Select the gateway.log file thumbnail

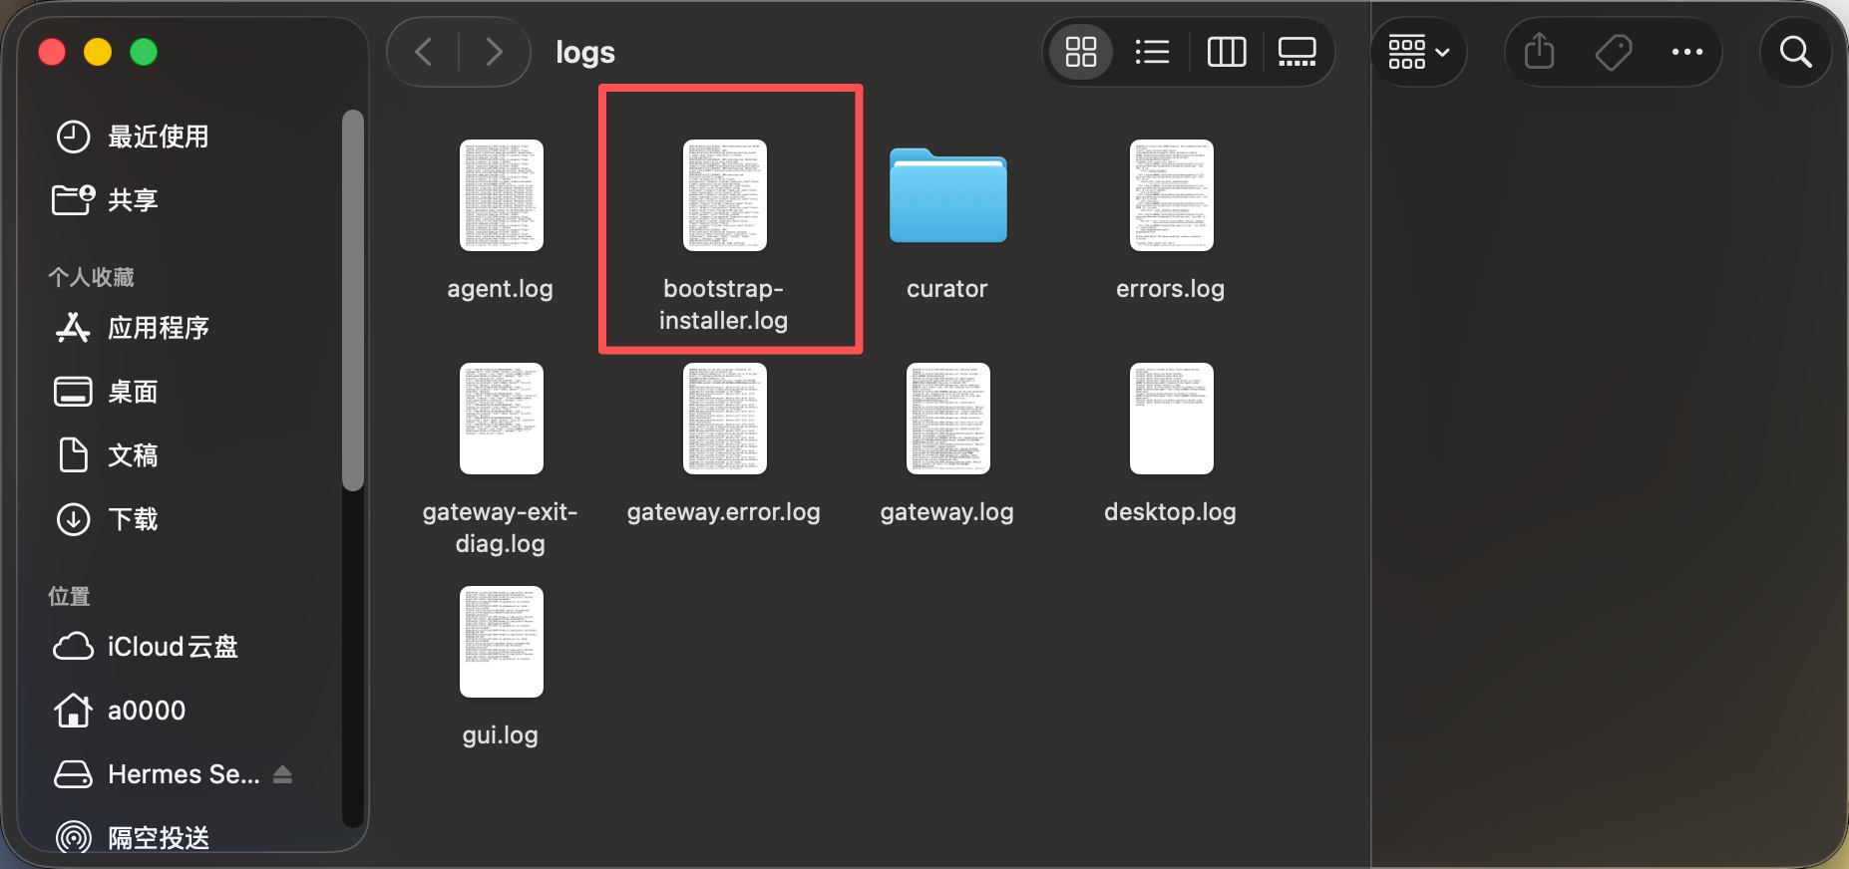pyautogui.click(x=948, y=419)
